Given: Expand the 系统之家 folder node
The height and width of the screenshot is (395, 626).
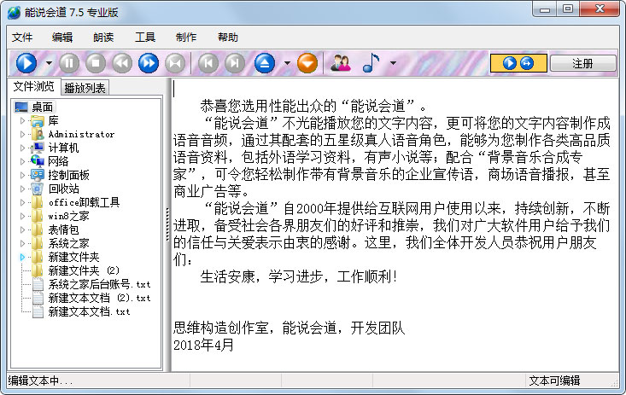Looking at the screenshot, I should (x=23, y=243).
